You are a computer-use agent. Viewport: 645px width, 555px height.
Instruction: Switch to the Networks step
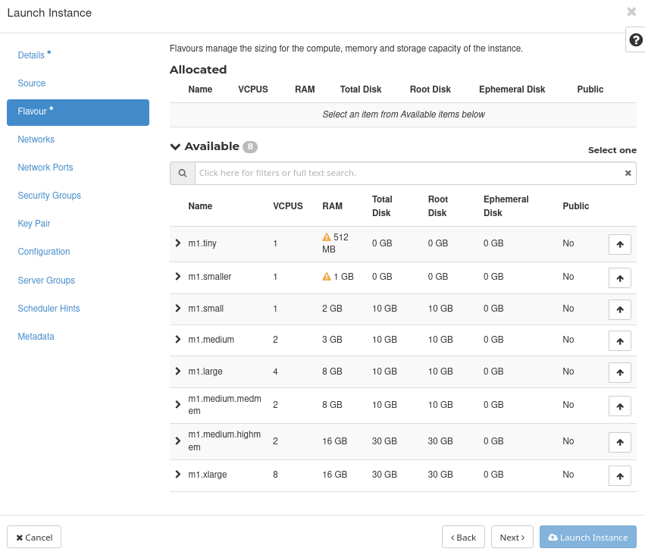tap(36, 140)
